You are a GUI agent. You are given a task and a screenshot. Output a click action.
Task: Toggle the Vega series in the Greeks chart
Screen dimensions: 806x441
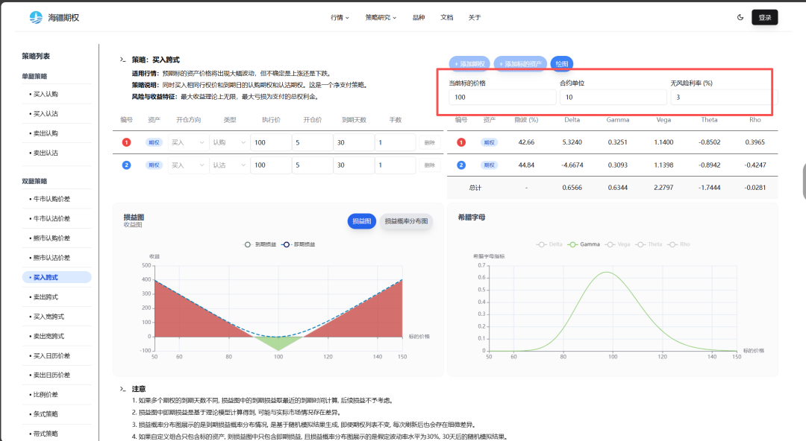[618, 244]
